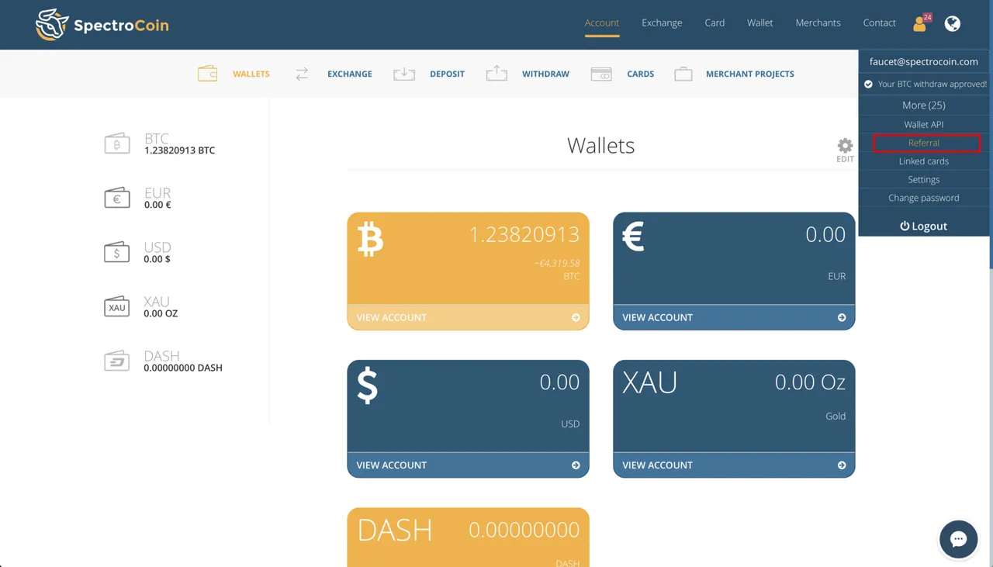993x567 pixels.
Task: Click the XAU wallet icon in sidebar
Action: click(x=117, y=306)
